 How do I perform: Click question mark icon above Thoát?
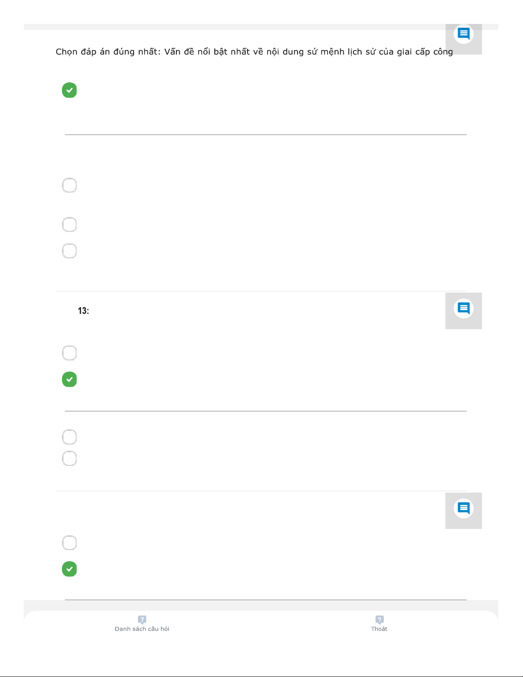[x=380, y=620]
